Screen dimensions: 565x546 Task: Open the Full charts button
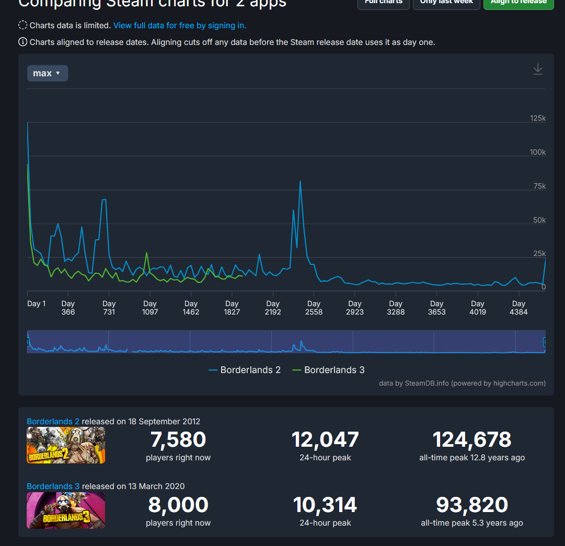point(384,3)
